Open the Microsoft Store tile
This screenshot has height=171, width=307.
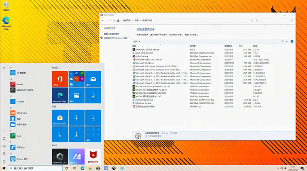point(60,118)
